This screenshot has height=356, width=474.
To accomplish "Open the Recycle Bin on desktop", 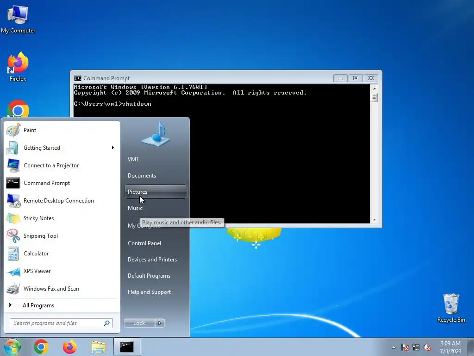I will point(451,308).
